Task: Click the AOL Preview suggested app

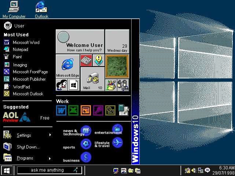Action: click(16, 117)
